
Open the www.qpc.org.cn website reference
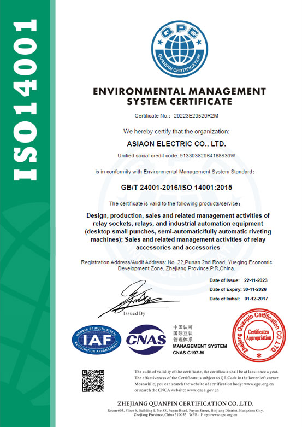[x=259, y=384]
